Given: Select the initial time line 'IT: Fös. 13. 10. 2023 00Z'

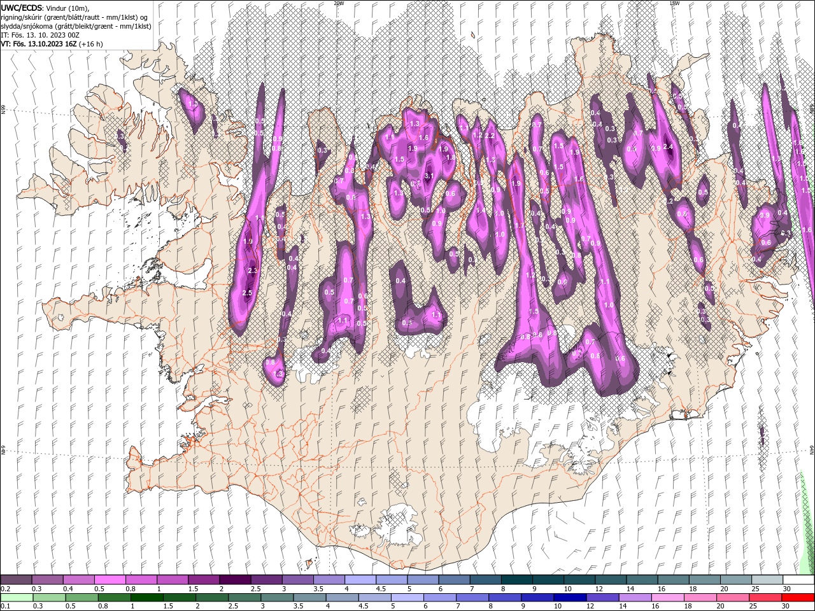Looking at the screenshot, I should (x=40, y=35).
